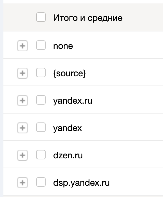
Task: Tick the Итого и средние checkbox
Action: [x=41, y=17]
